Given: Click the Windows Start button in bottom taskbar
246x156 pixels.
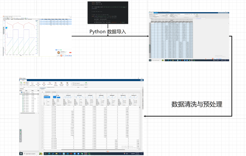Looking at the screenshot, I should point(21,154).
